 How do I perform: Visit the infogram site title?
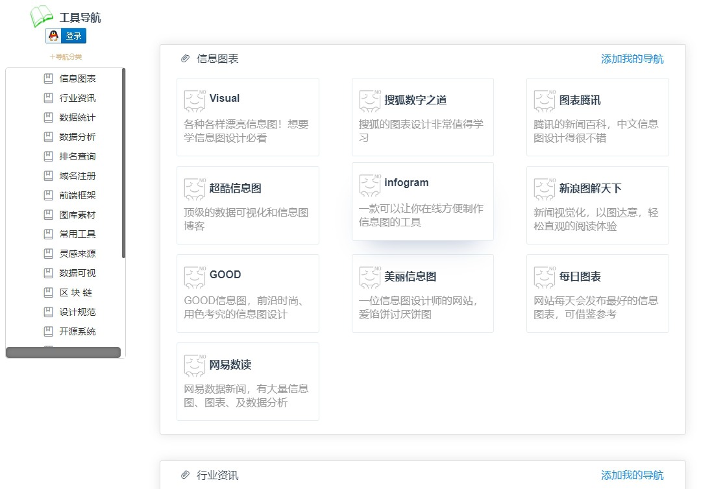pyautogui.click(x=406, y=183)
